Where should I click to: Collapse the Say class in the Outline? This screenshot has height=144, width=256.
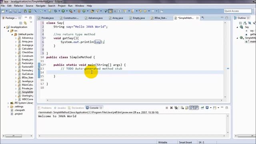[237, 27]
